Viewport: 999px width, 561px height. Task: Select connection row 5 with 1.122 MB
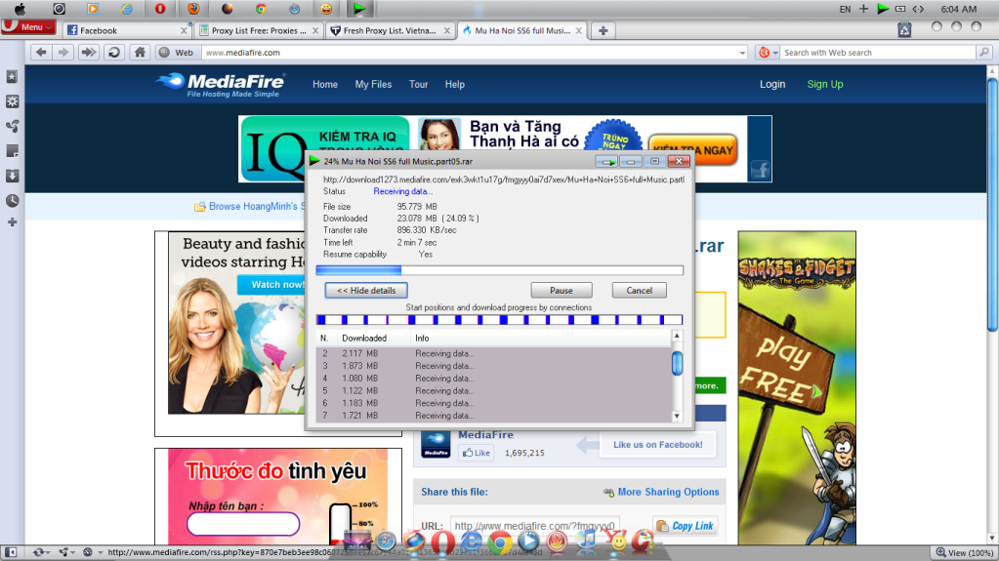coord(494,391)
